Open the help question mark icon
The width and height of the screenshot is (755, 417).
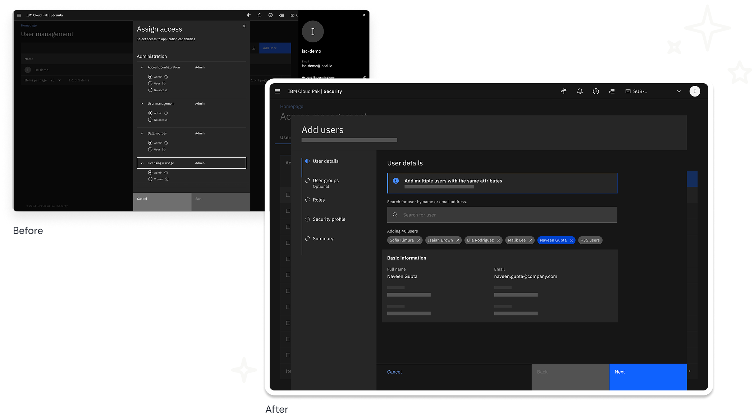pos(596,92)
